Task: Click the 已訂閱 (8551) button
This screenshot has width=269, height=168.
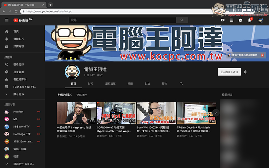Action: tap(229, 72)
